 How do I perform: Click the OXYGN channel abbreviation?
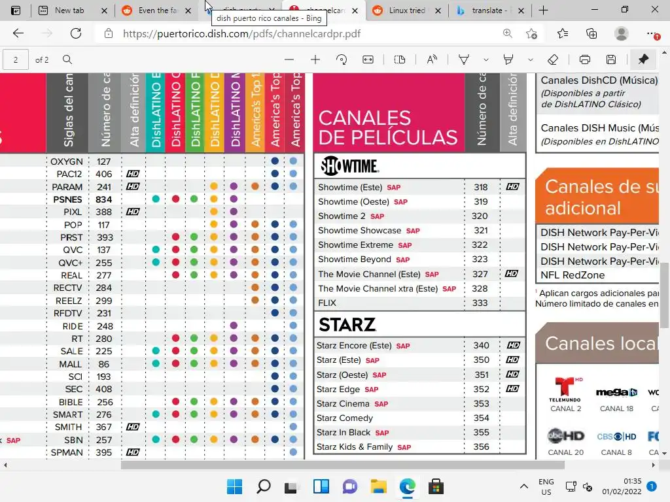[67, 161]
